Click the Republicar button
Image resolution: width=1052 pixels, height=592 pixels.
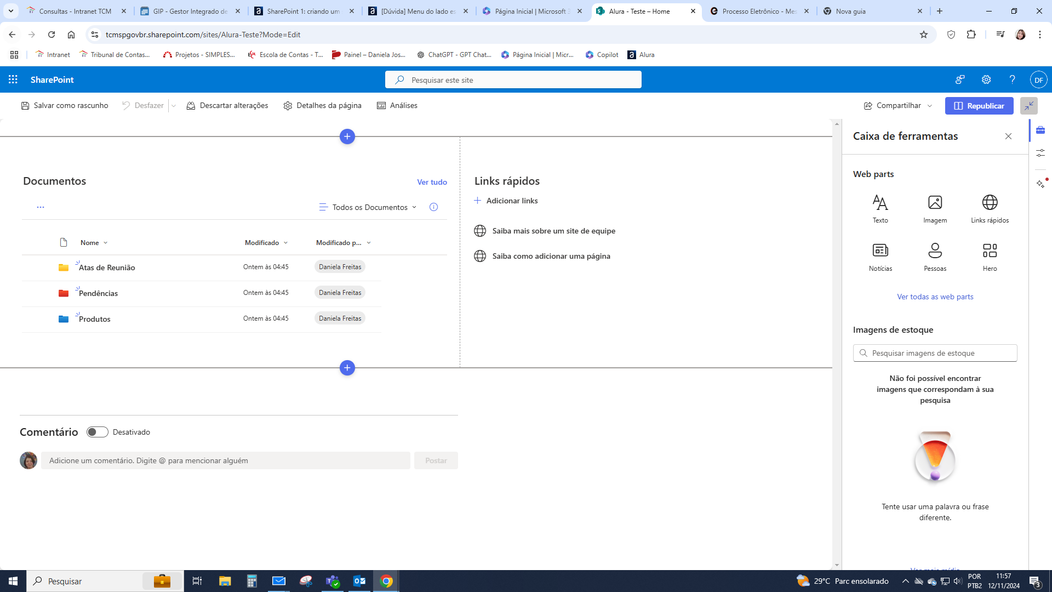[x=979, y=106]
